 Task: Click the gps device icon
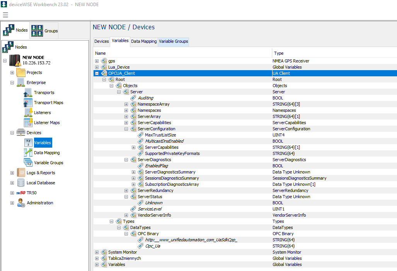coord(104,61)
